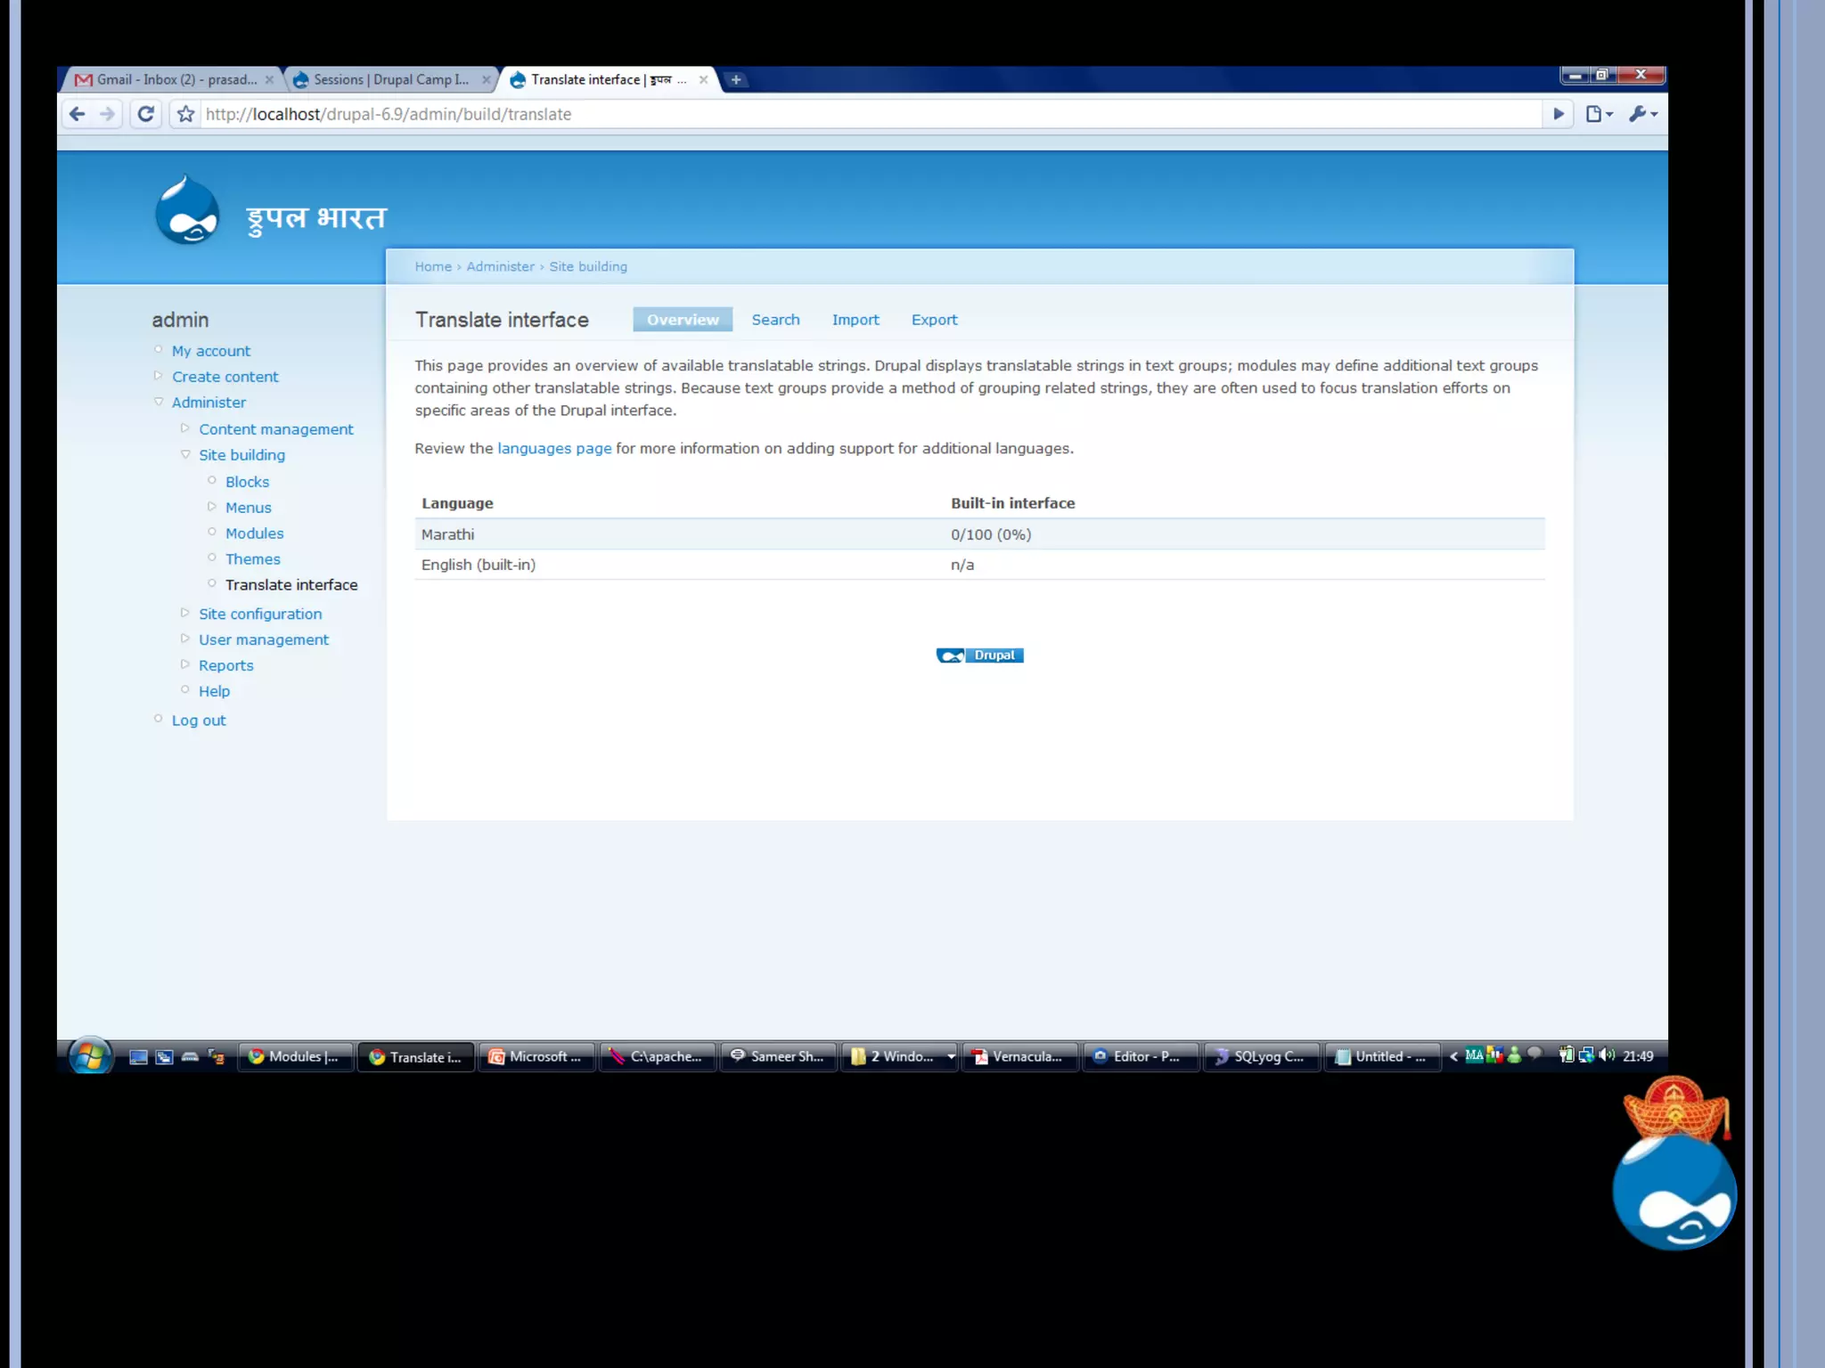Switch to the Import tab
The width and height of the screenshot is (1825, 1368).
[855, 320]
